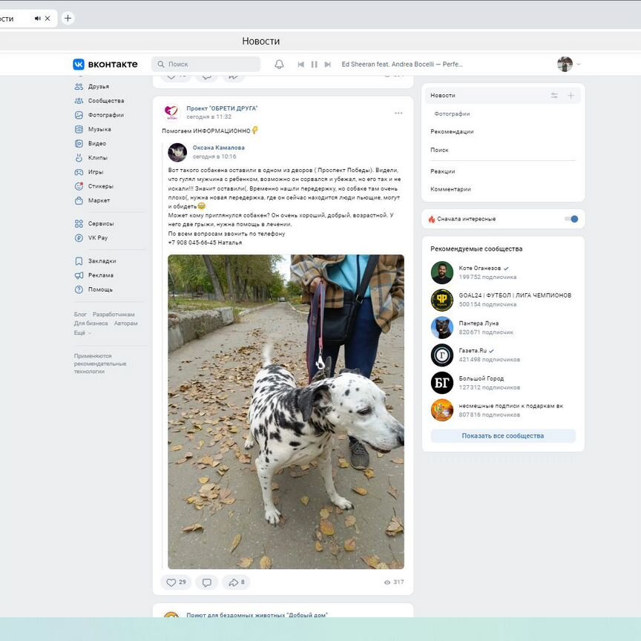Open a new browser tab
The width and height of the screenshot is (641, 641).
(68, 18)
